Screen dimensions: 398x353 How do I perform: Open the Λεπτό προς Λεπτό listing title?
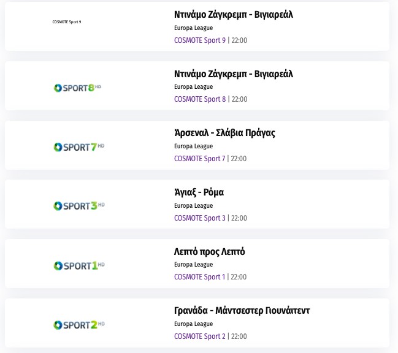[210, 252]
